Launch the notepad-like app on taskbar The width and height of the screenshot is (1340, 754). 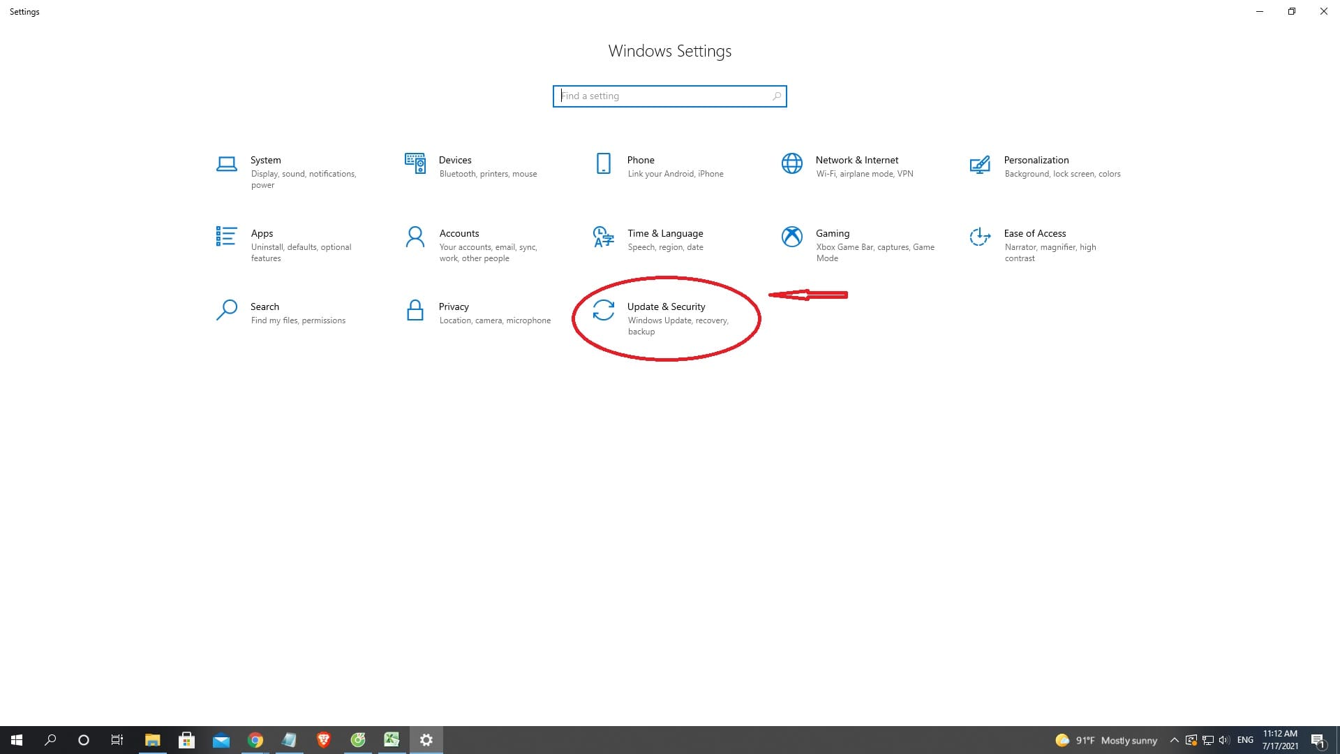coord(289,740)
